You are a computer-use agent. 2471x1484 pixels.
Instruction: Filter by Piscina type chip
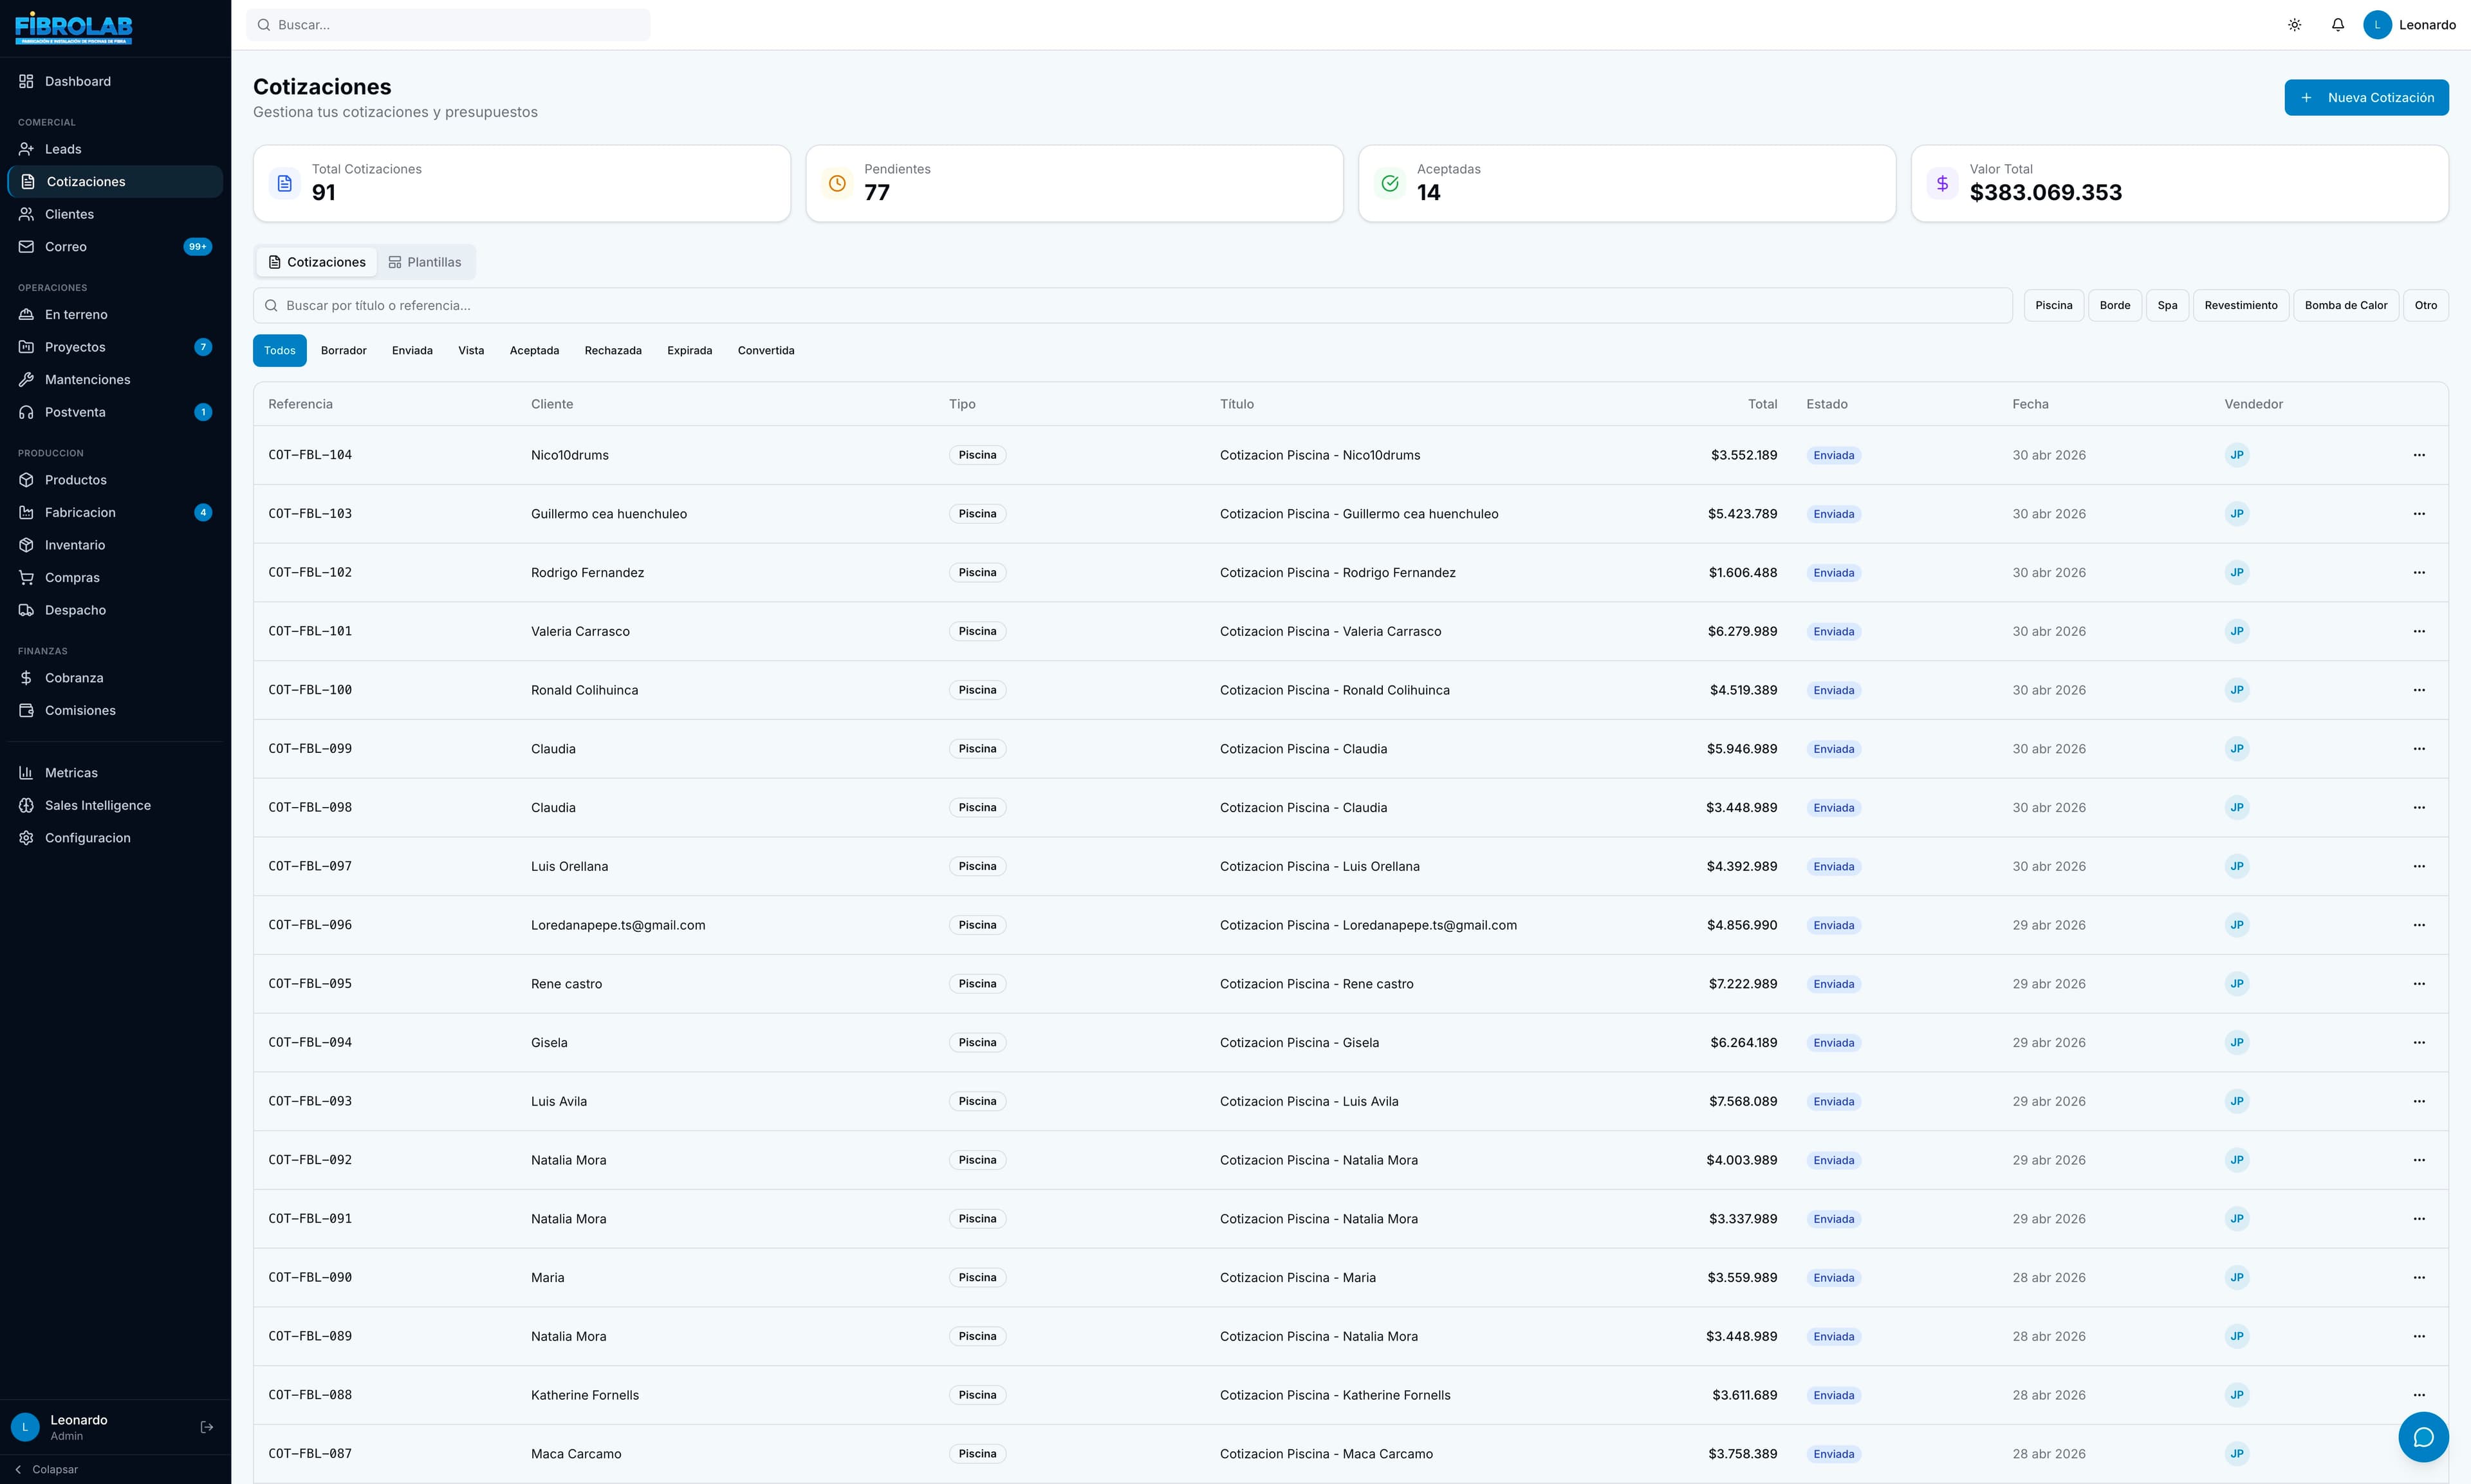(2053, 305)
